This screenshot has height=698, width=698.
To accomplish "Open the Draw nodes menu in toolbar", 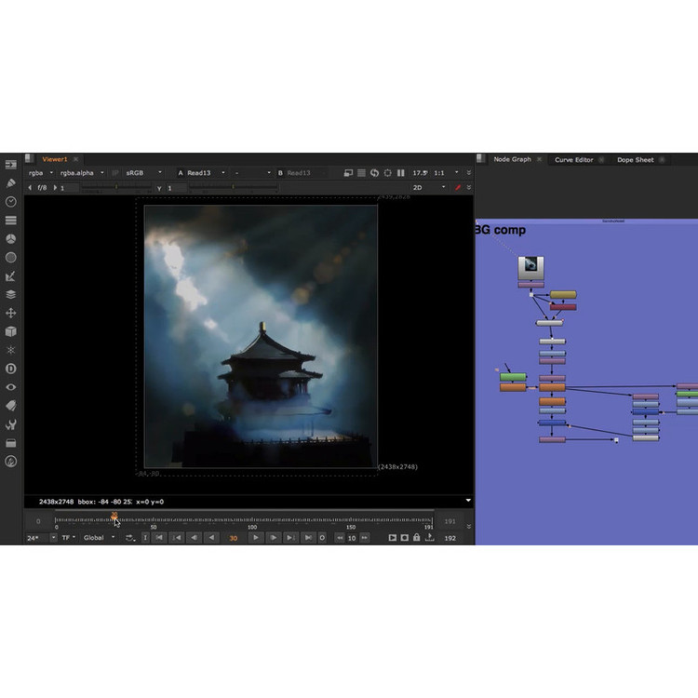I will 11,183.
